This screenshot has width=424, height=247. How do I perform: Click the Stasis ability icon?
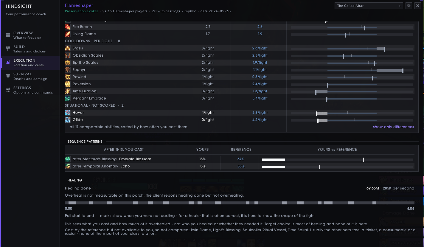[68, 48]
